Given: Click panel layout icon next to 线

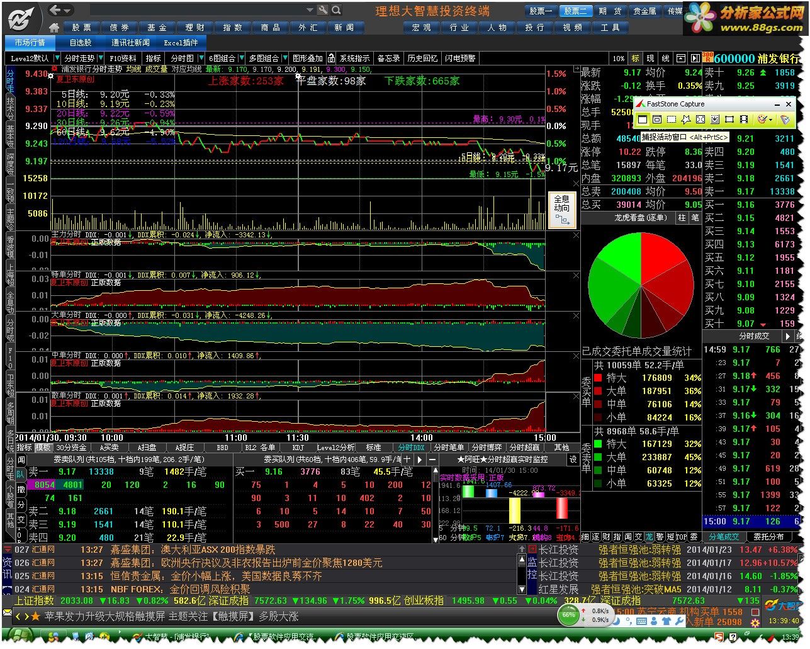Looking at the screenshot, I should [x=680, y=59].
